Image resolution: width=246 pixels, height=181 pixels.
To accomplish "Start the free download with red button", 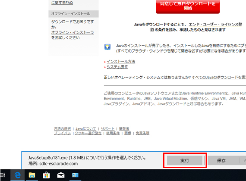I will tap(188, 6).
